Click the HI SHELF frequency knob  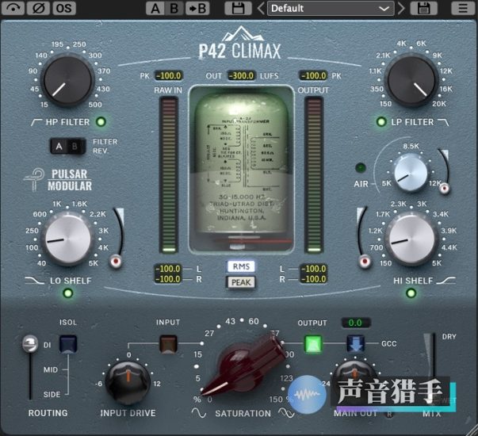[411, 239]
